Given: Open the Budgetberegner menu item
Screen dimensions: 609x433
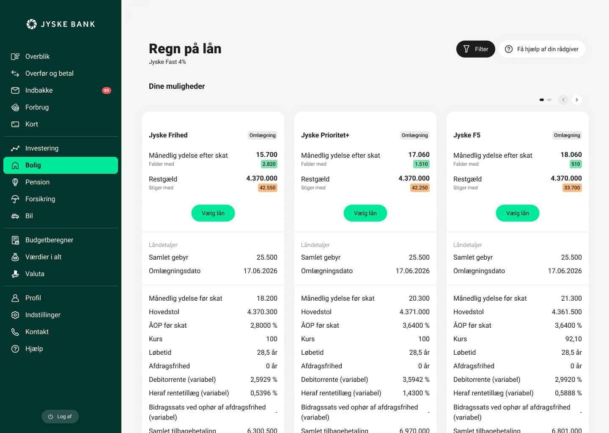Looking at the screenshot, I should click(x=60, y=240).
